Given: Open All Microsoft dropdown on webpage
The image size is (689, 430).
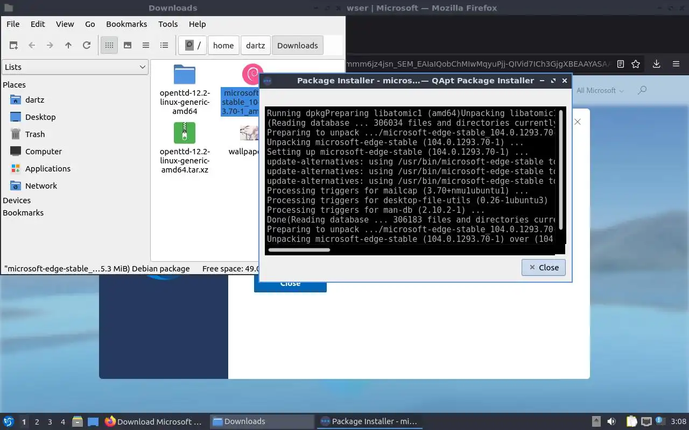Looking at the screenshot, I should pos(600,91).
